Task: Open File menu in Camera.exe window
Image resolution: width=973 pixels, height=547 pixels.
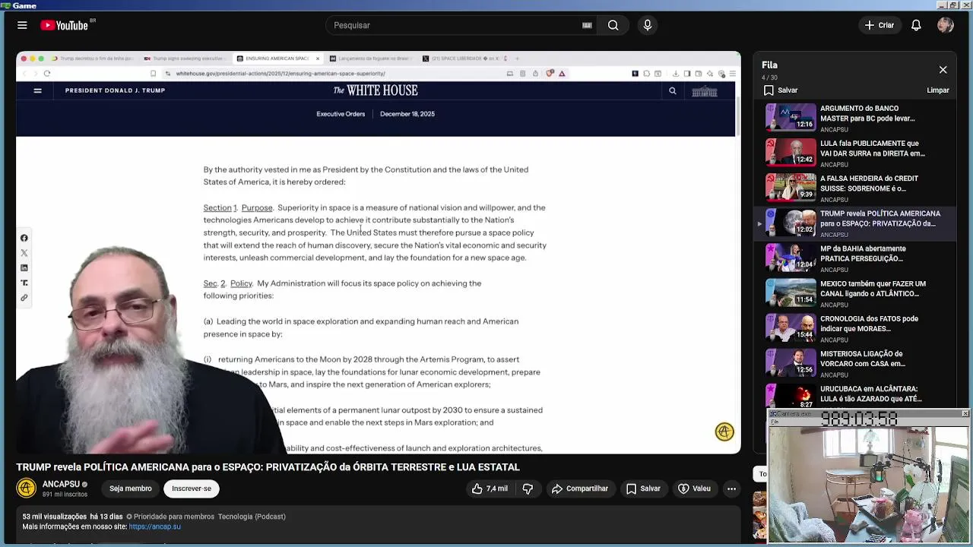Action: pyautogui.click(x=773, y=422)
